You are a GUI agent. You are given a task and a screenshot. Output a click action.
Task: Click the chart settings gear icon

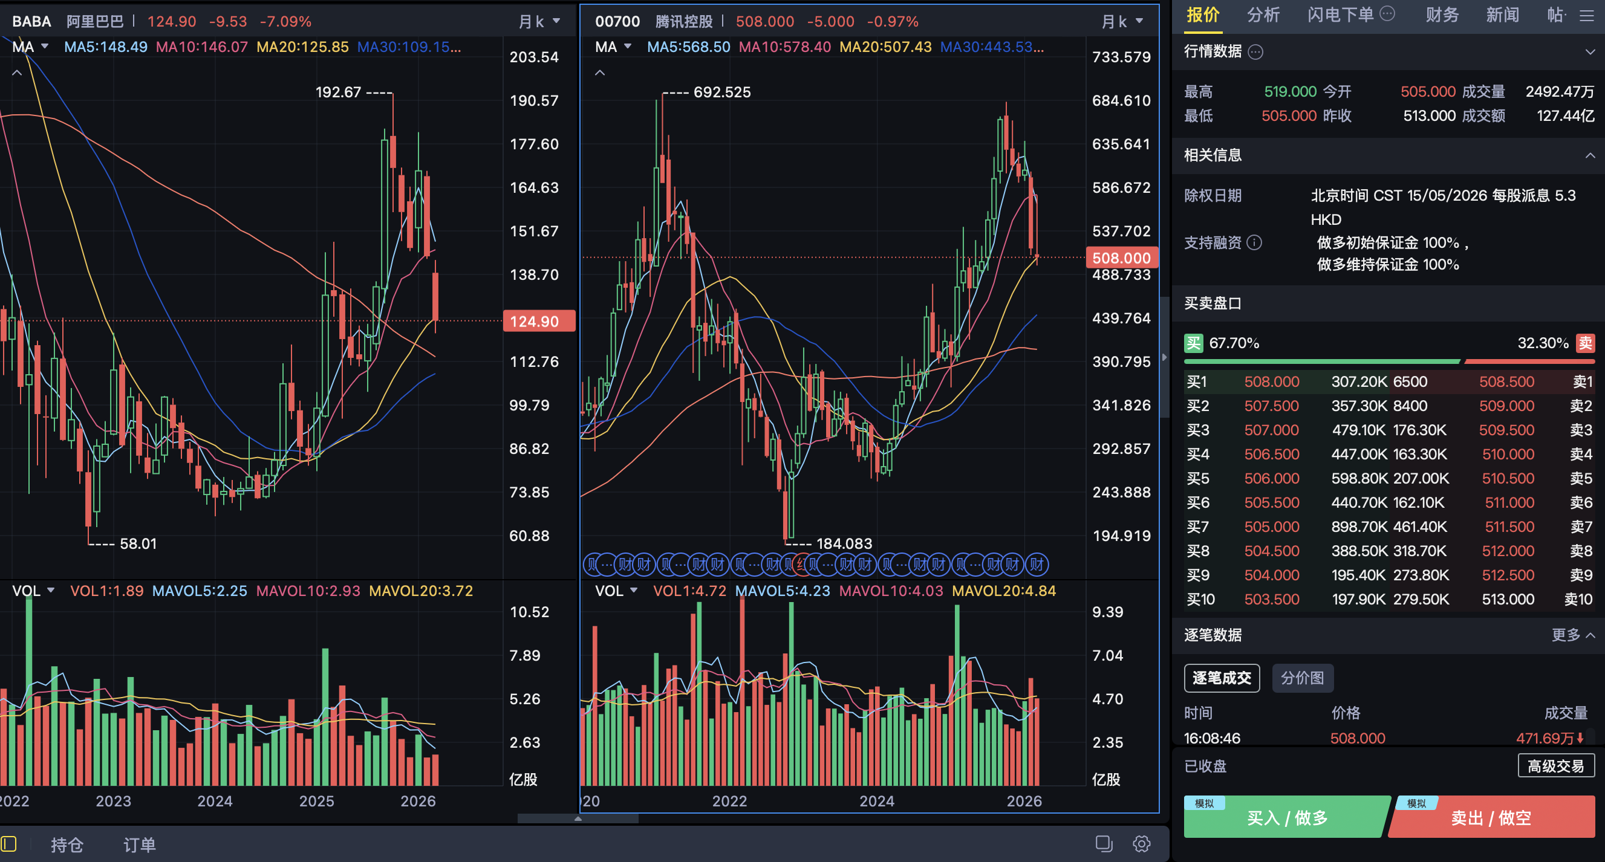tap(1141, 844)
